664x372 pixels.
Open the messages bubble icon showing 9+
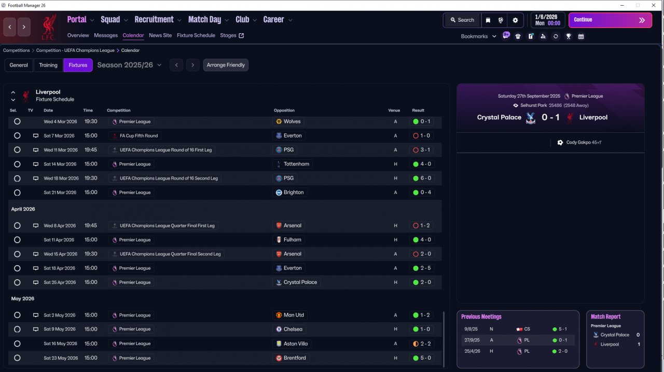coord(506,36)
